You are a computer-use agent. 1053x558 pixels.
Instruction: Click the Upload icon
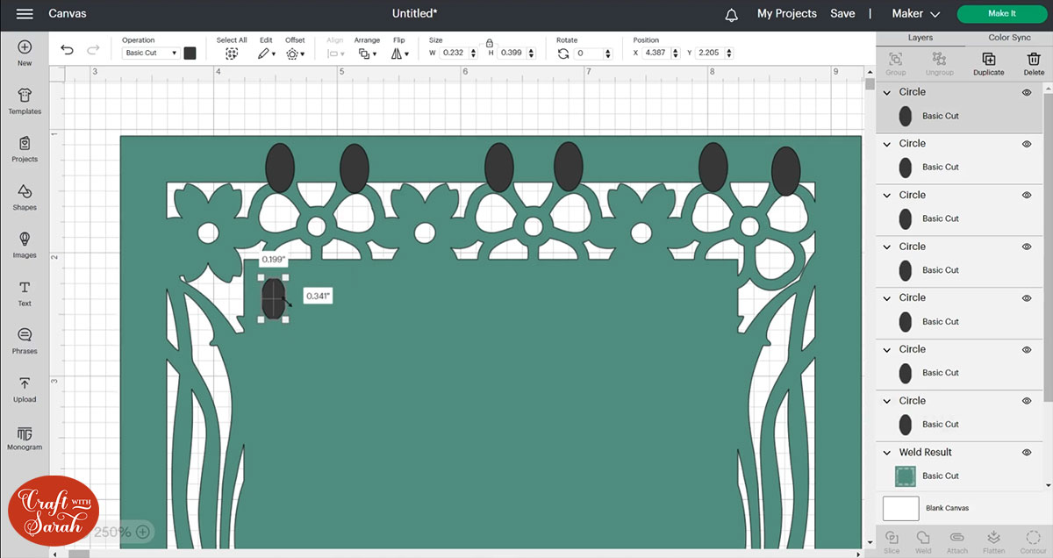point(25,389)
